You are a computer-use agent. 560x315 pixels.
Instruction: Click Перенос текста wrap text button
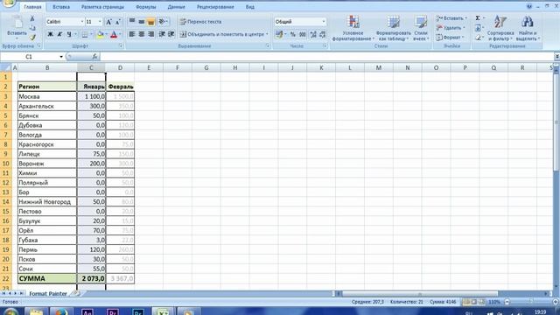pyautogui.click(x=200, y=22)
